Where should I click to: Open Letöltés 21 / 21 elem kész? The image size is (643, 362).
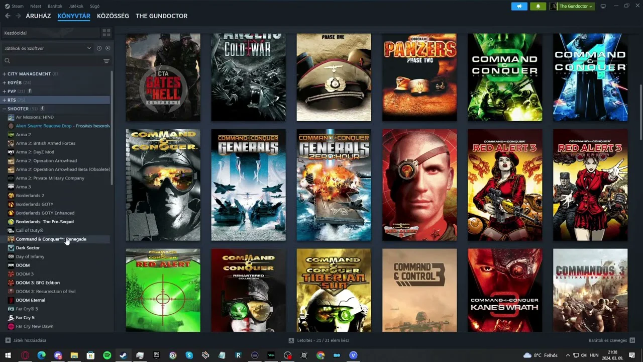[x=323, y=340]
